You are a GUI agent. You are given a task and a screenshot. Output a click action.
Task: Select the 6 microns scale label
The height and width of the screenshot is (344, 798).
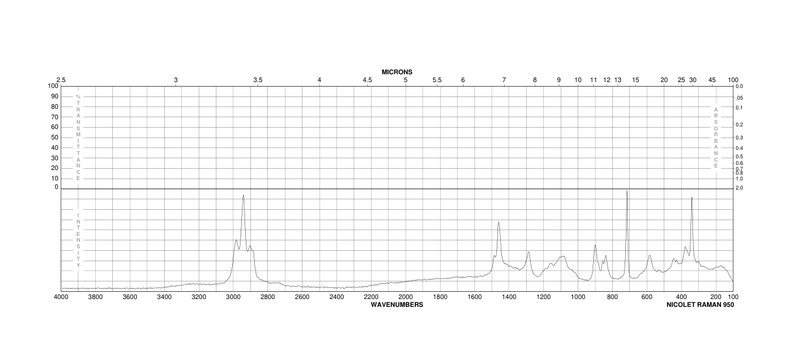point(463,79)
